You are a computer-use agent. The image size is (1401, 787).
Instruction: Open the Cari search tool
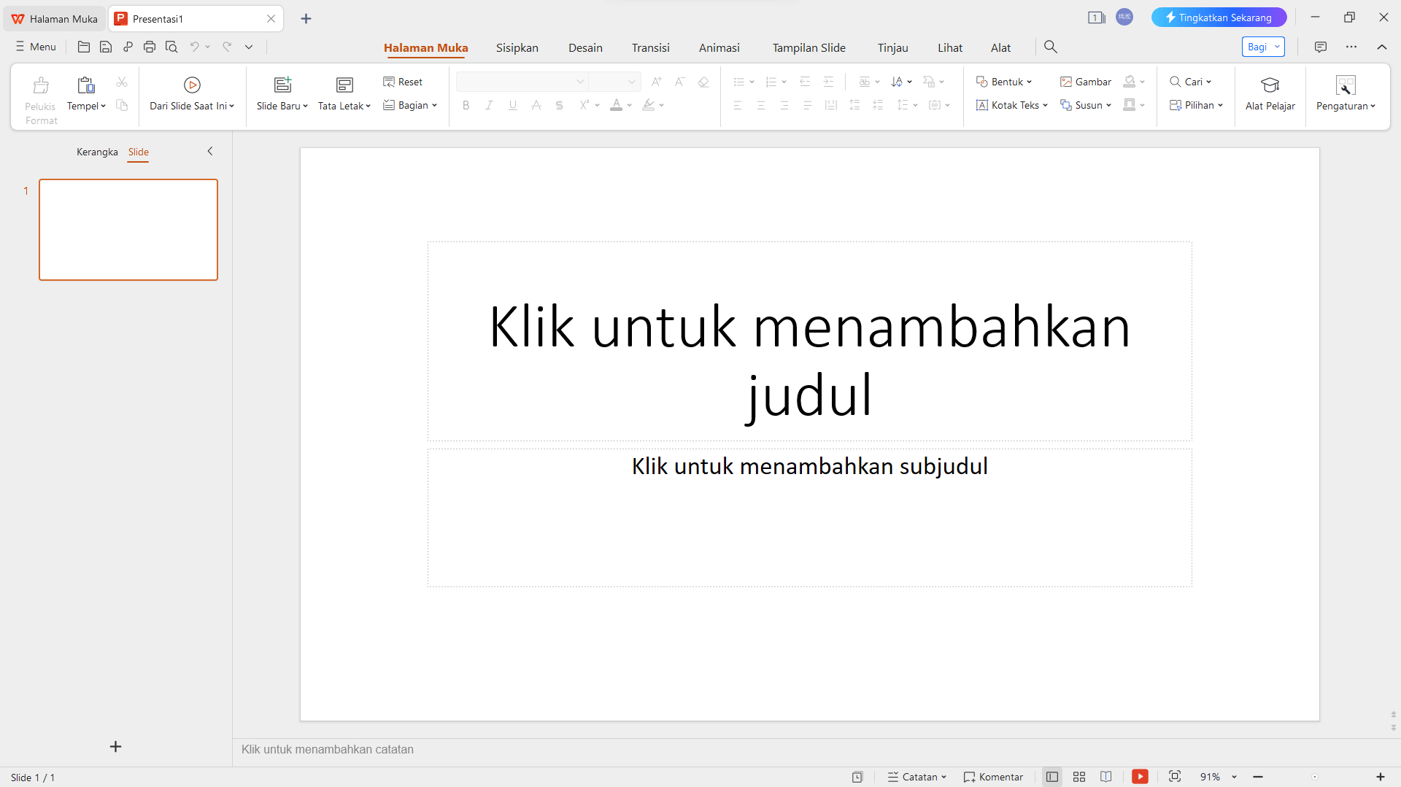click(x=1189, y=82)
